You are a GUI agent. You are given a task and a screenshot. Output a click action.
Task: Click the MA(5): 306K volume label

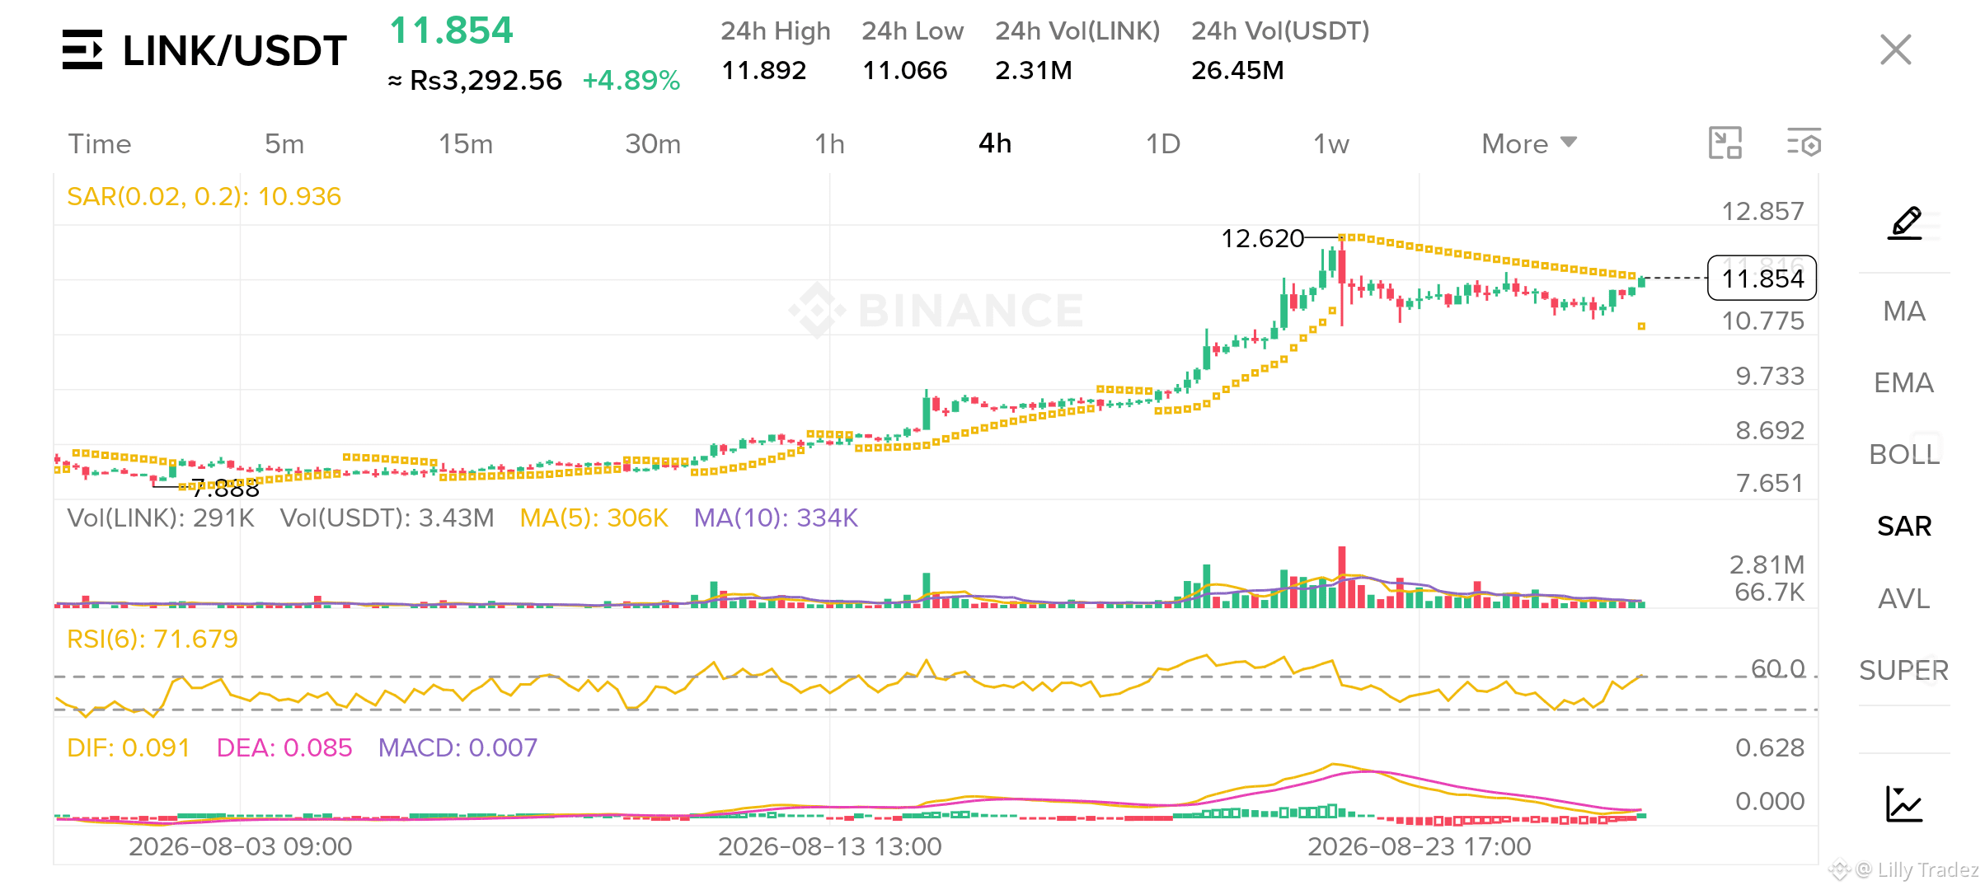point(594,518)
